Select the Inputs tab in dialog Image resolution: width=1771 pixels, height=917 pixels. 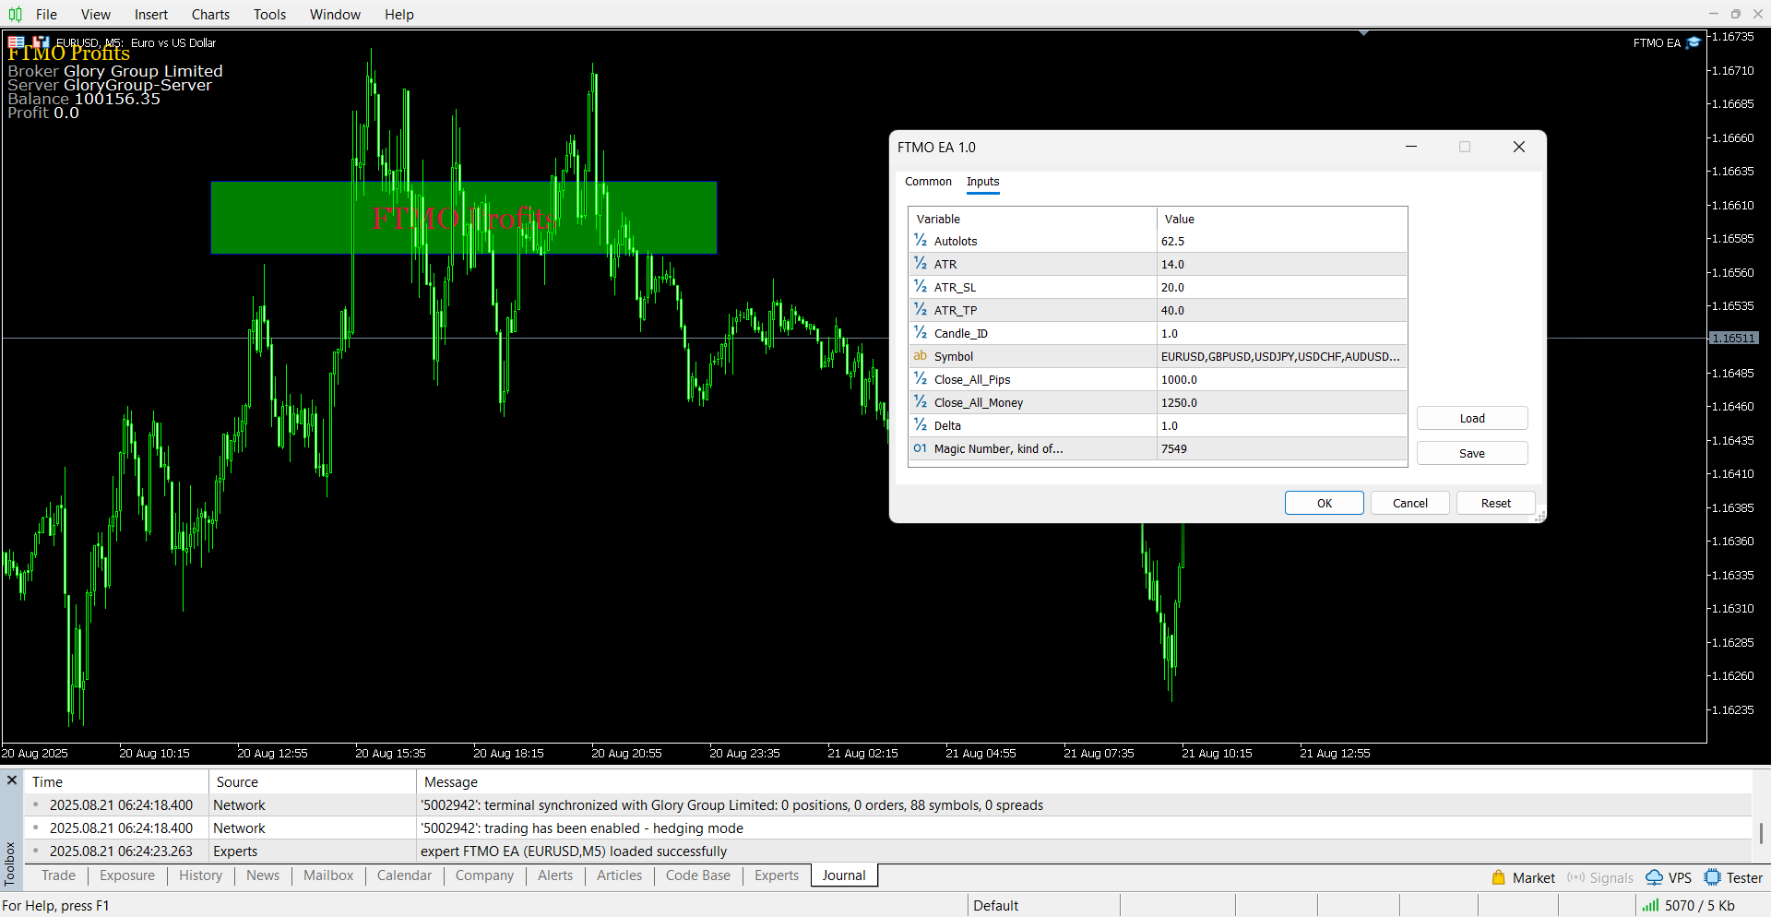983,182
